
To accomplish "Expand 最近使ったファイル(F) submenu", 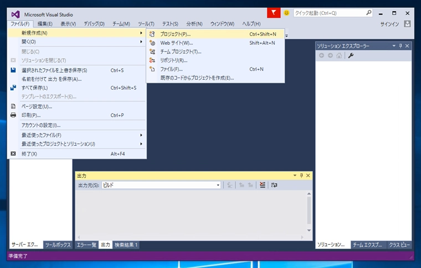I will click(141, 135).
